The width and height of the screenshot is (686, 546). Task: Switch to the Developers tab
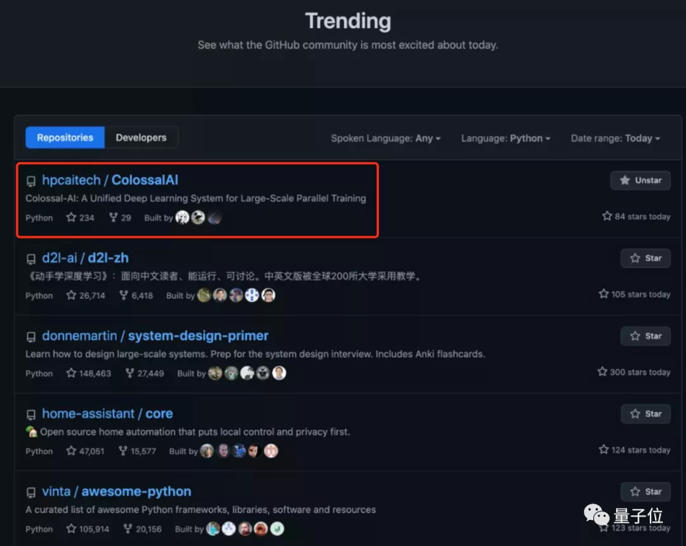click(x=141, y=137)
